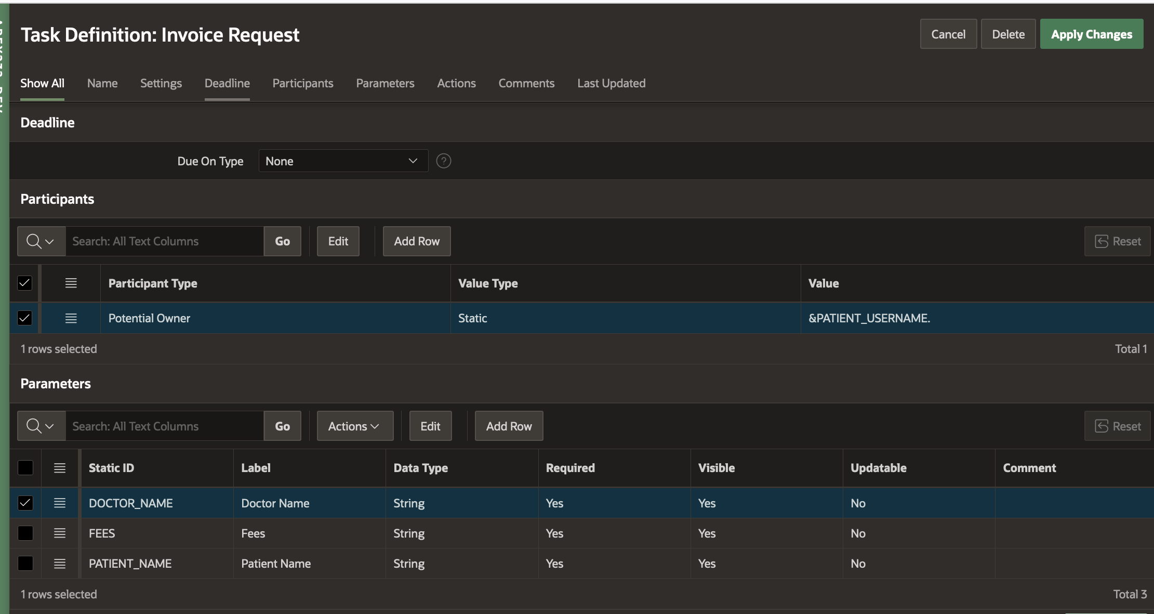Open Participants grid header row menu
The height and width of the screenshot is (614, 1154).
[x=71, y=283]
